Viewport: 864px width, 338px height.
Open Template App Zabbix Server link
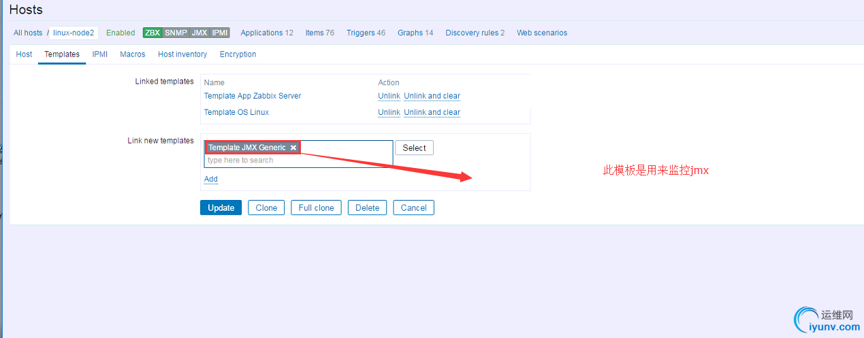(x=253, y=96)
